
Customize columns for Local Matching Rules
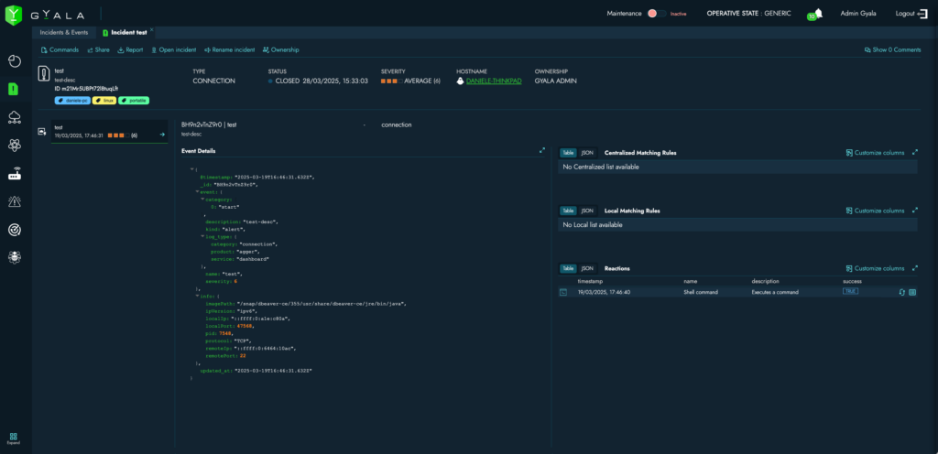click(x=876, y=211)
